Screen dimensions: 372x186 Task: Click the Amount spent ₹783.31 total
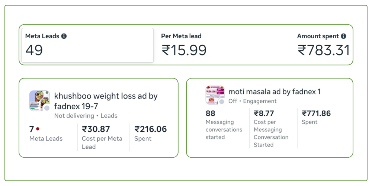click(x=324, y=50)
